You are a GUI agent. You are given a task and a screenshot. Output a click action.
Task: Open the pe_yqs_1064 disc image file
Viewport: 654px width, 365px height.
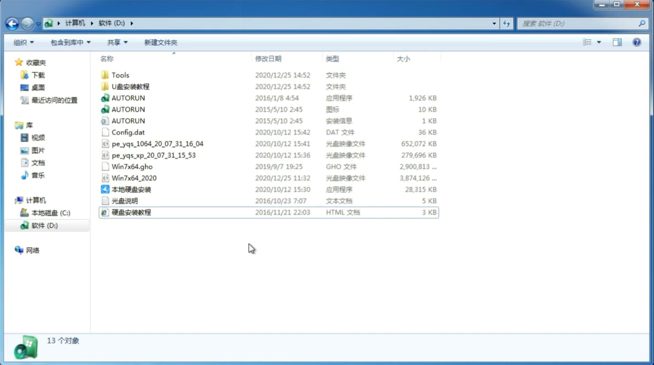point(158,144)
